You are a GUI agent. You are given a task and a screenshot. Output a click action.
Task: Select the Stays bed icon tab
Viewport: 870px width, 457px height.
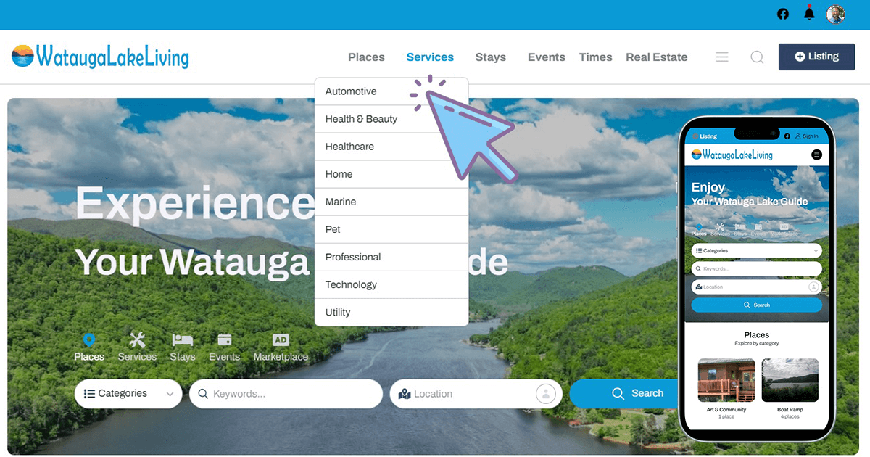pyautogui.click(x=183, y=347)
